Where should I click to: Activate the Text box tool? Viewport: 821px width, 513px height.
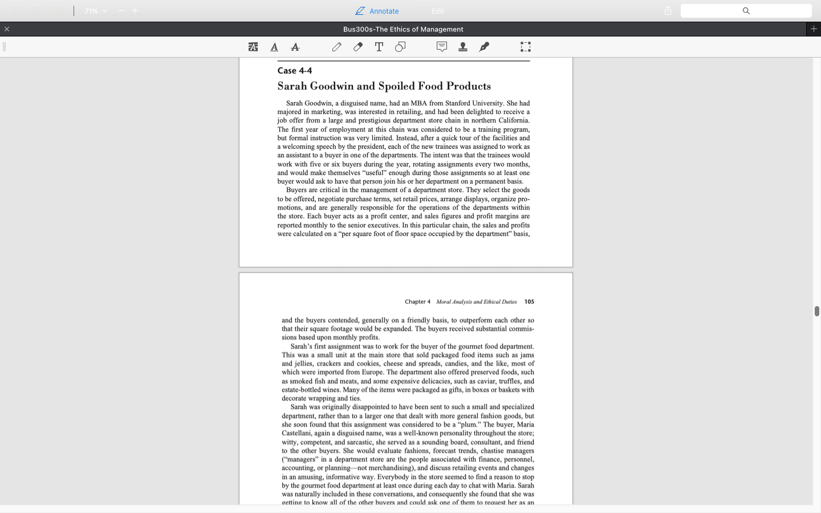tap(379, 47)
